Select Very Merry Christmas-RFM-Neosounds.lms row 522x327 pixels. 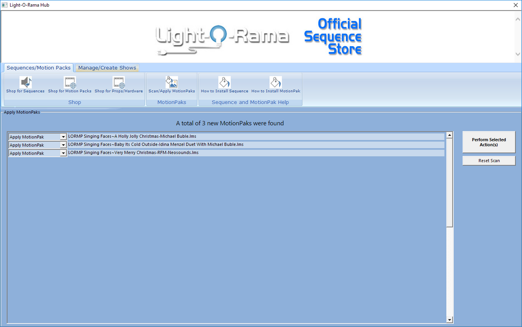[256, 152]
